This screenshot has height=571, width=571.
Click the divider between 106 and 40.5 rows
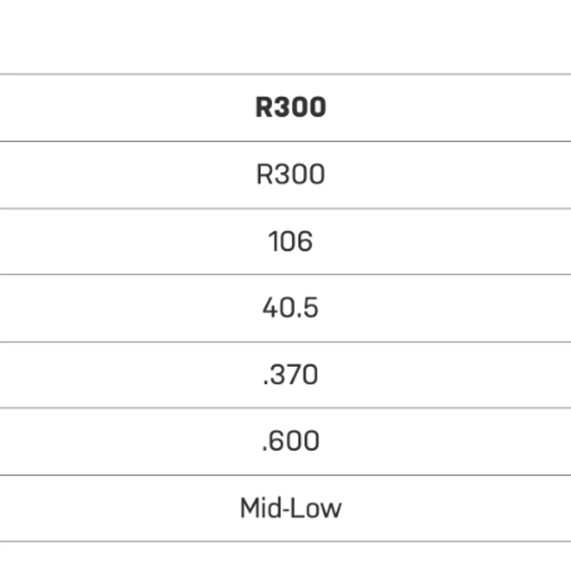point(285,274)
